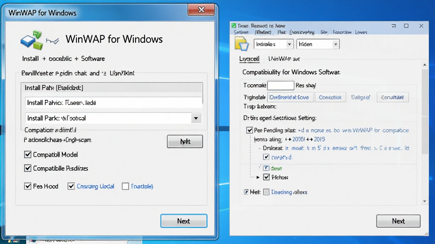Toggle the Cnenaing Uodal checkbox

71,186
